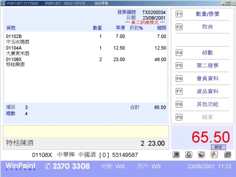The image size is (236, 177).
Task: Click the cash drawer icon
Action: point(202,155)
